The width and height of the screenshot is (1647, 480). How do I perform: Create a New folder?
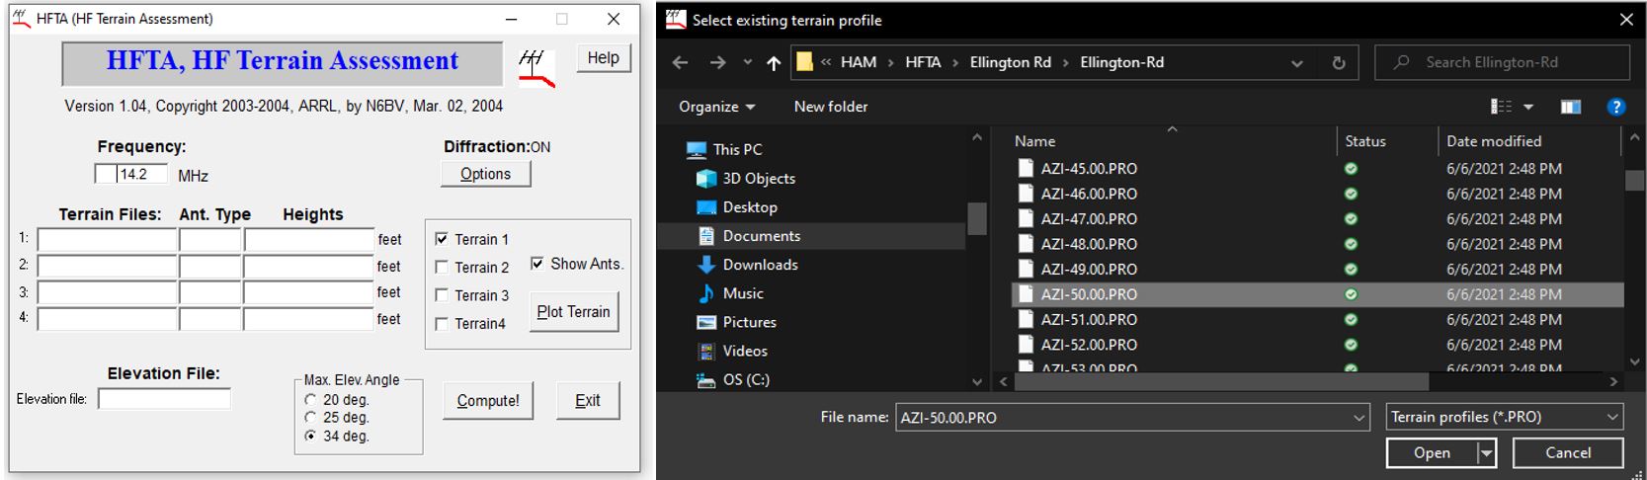point(831,107)
